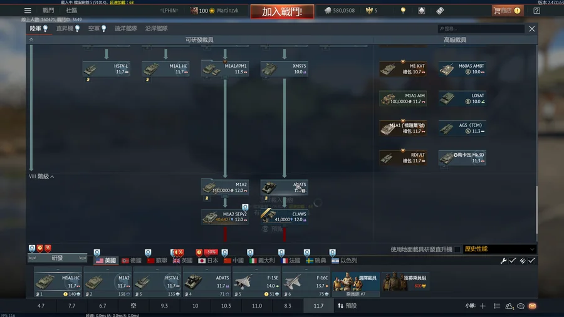Click the Silver Lions currency icon
Image resolution: width=564 pixels, height=317 pixels.
pyautogui.click(x=328, y=11)
